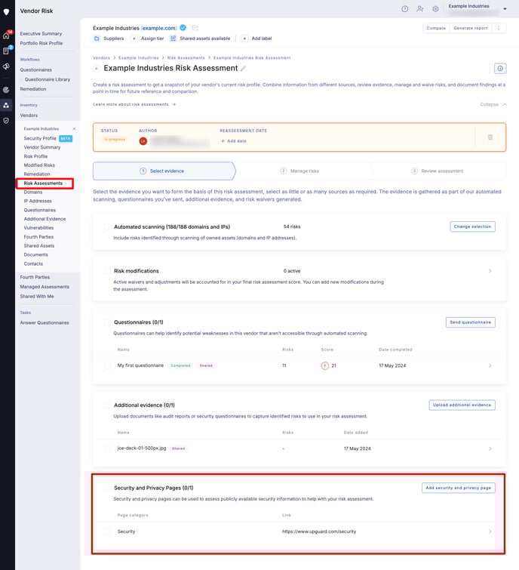Click the shield check icon in sidebar
The height and width of the screenshot is (570, 519).
pyautogui.click(x=6, y=121)
